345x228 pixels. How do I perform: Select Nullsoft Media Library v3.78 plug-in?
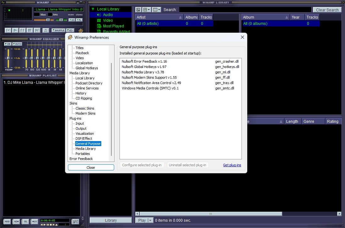click(181, 72)
